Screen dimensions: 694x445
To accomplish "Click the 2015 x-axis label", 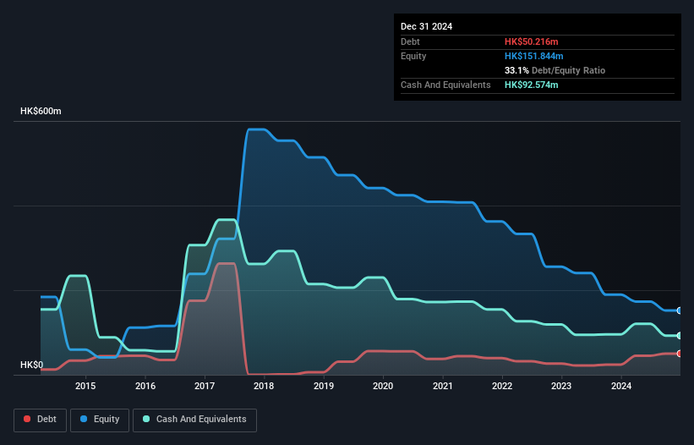I will [x=85, y=386].
